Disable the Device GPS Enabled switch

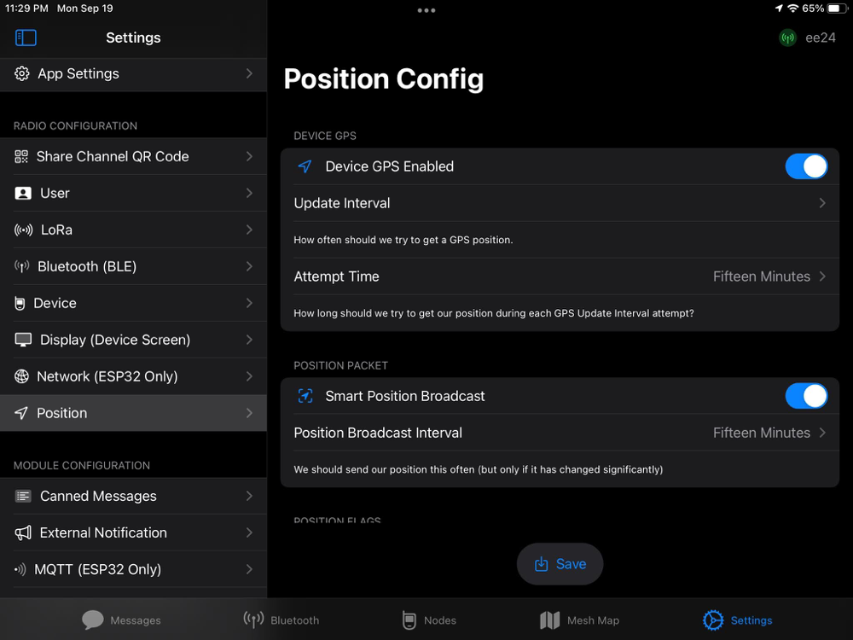click(x=805, y=166)
